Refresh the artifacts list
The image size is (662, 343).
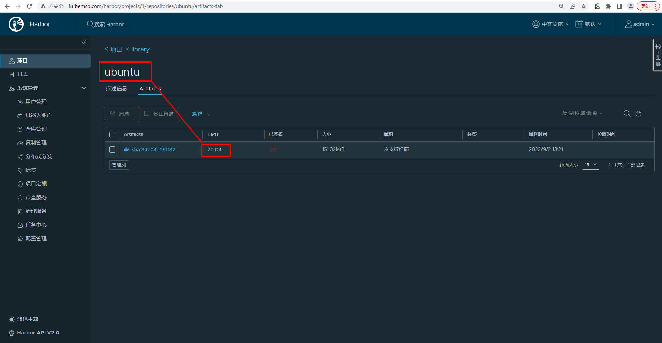tap(639, 114)
